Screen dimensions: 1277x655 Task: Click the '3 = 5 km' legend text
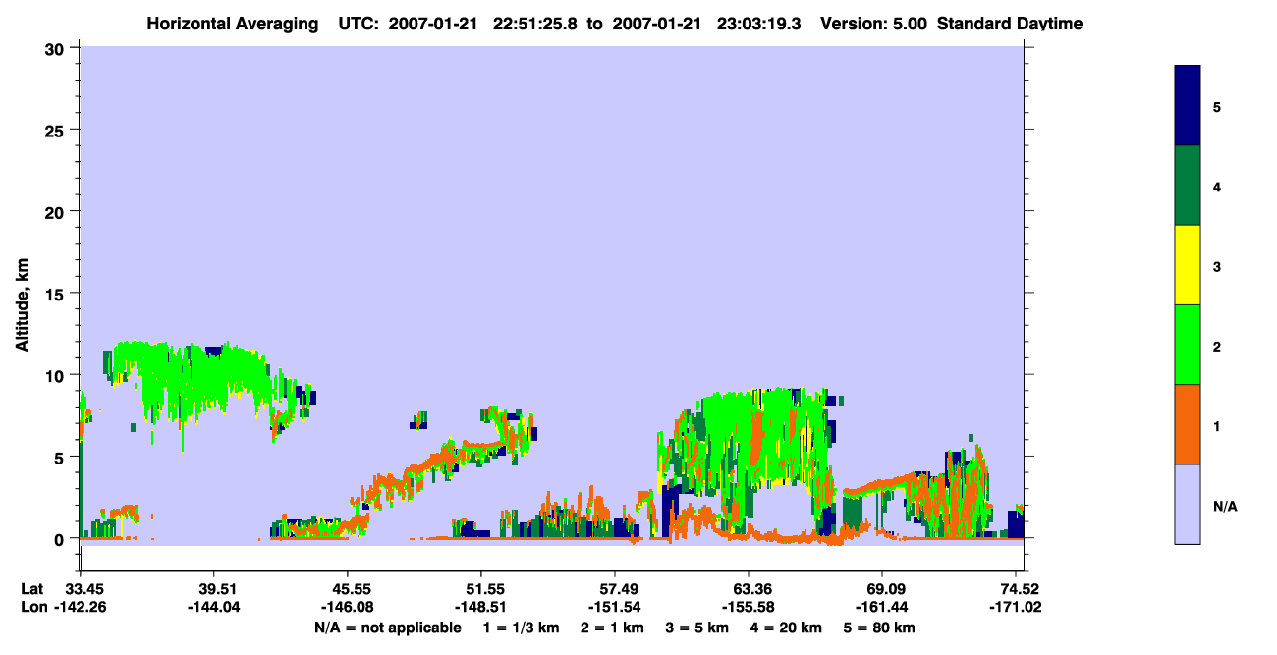[698, 627]
